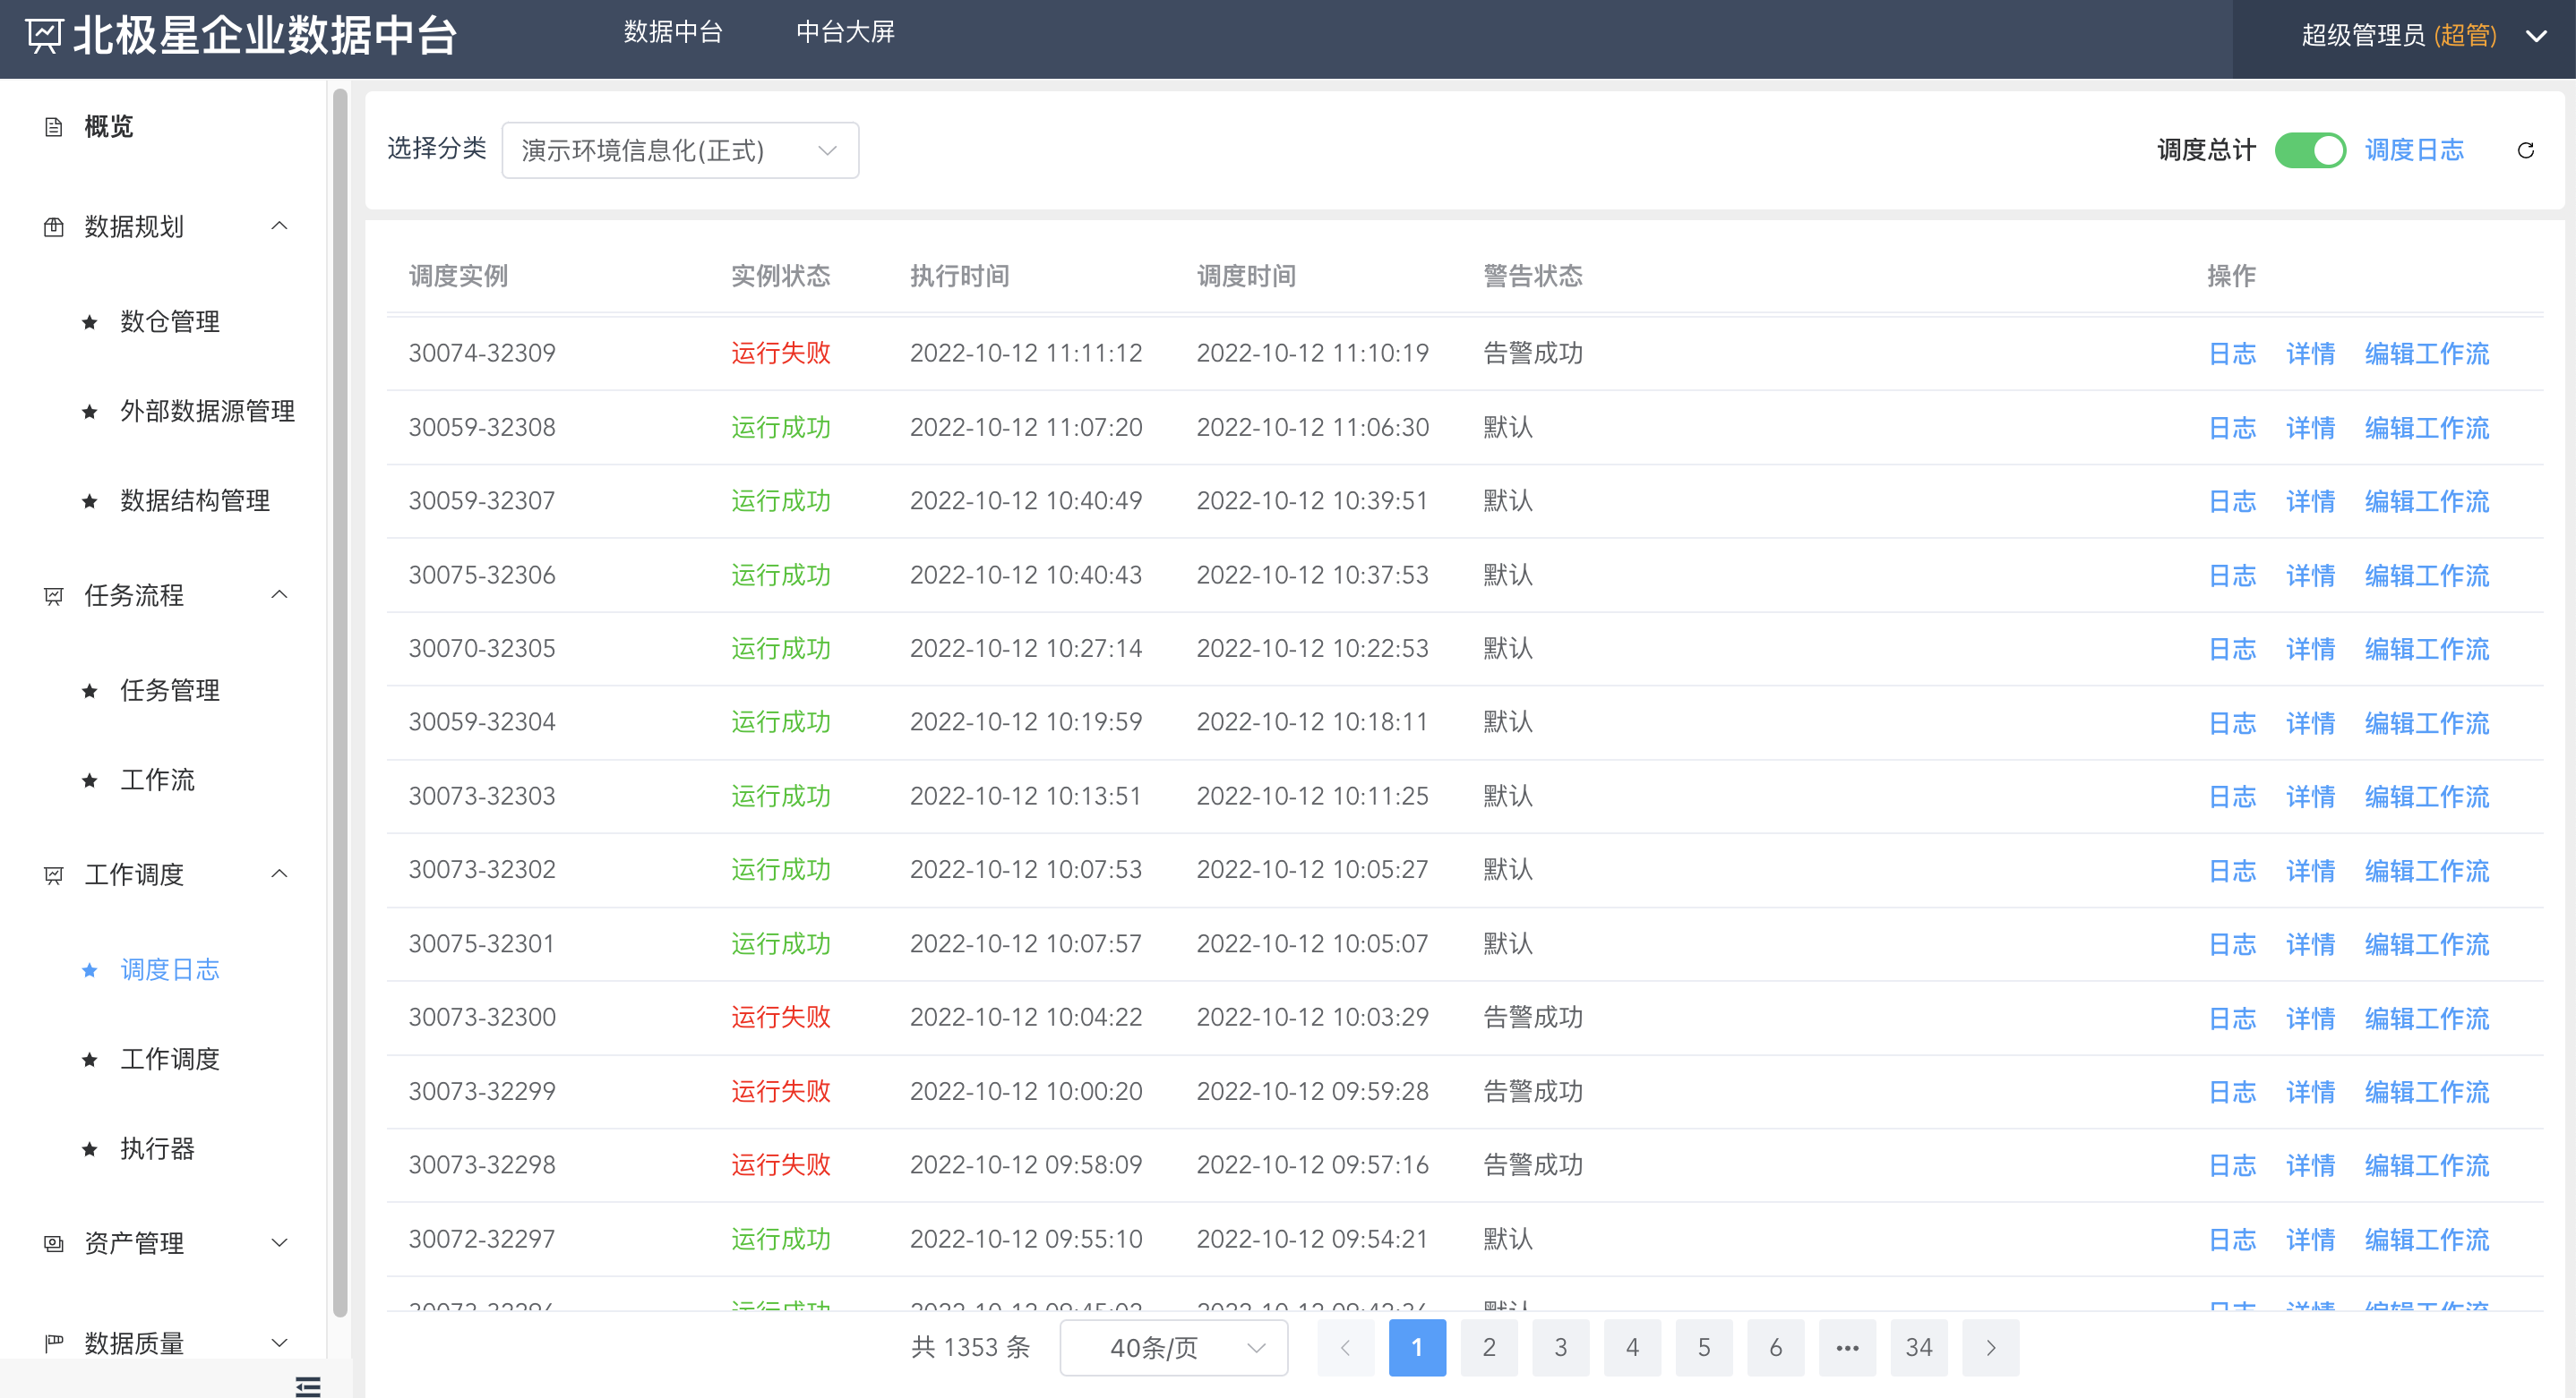Click the 北极星 logo chart icon
Viewport: 2576px width, 1398px height.
coord(44,36)
